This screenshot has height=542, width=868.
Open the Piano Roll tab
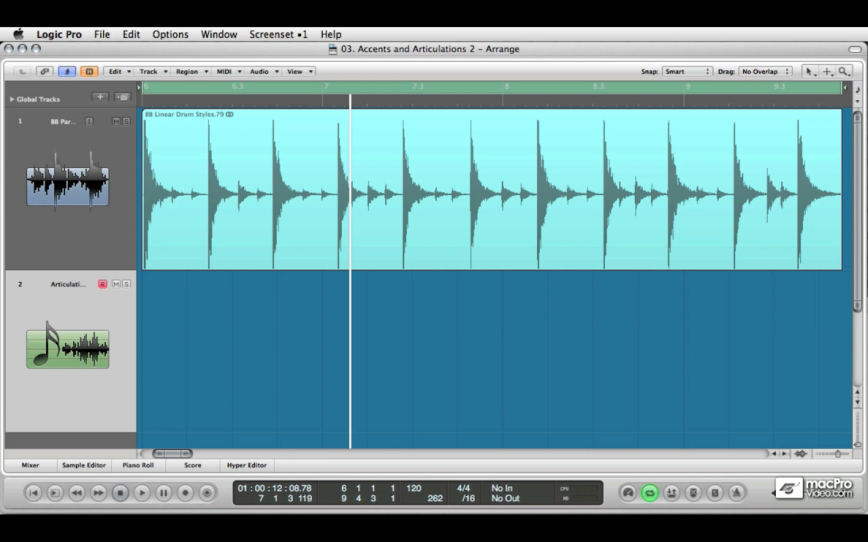click(x=138, y=465)
